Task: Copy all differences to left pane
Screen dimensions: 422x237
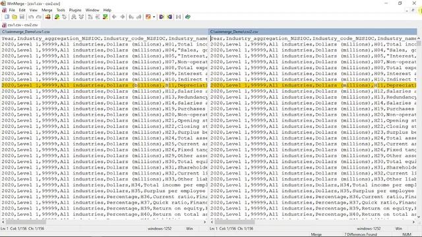Action: [169, 17]
